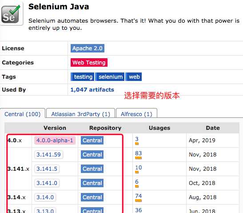This screenshot has height=213, width=243.
Task: Click Central badge in 3.141.5 row
Action: click(92, 169)
